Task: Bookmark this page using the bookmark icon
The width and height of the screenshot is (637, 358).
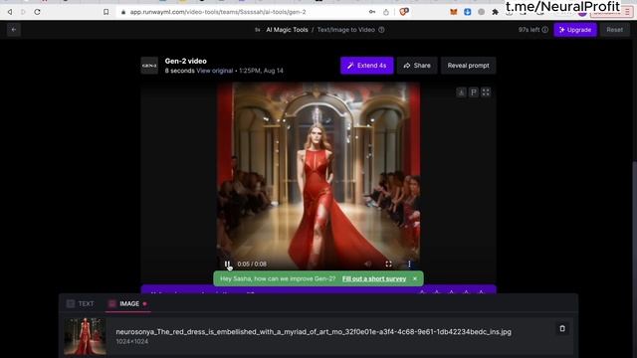Action: (x=106, y=12)
